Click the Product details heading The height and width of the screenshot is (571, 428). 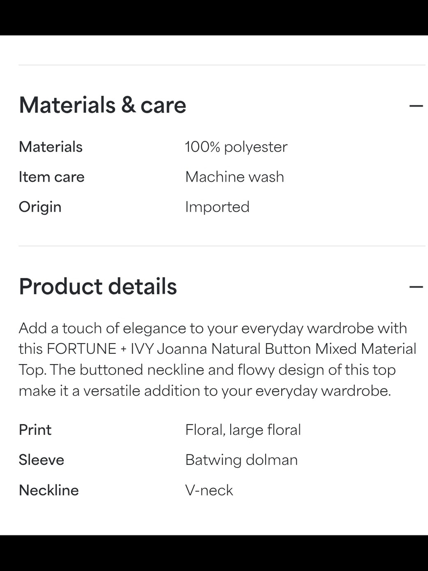pyautogui.click(x=98, y=287)
